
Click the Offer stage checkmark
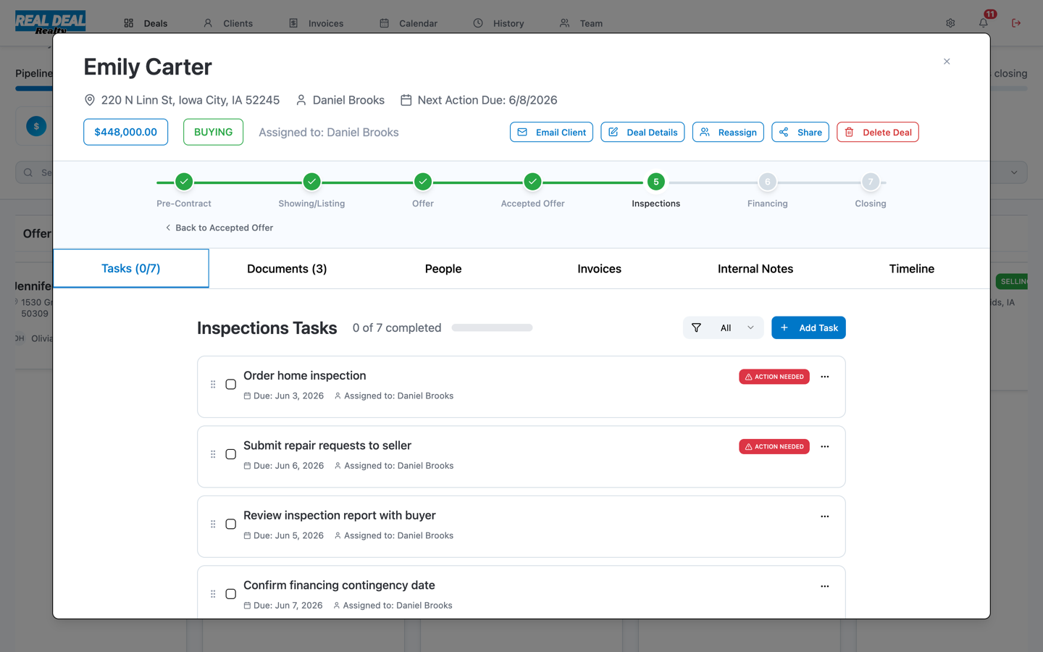pyautogui.click(x=423, y=182)
